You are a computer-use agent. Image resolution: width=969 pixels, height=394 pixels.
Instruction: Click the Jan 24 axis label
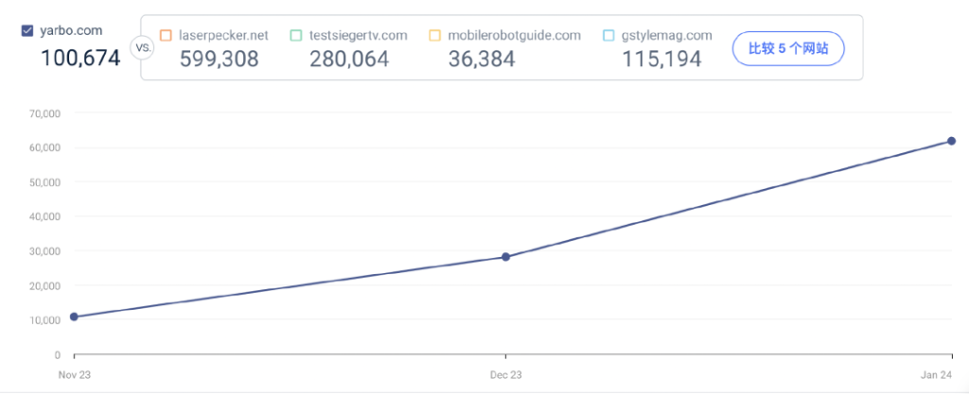pos(939,375)
